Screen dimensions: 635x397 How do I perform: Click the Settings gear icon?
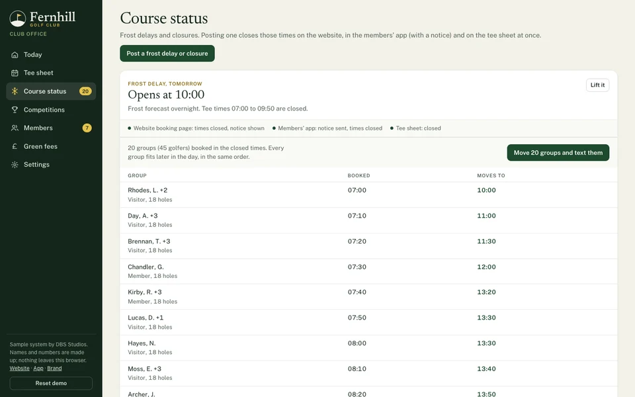(x=15, y=165)
